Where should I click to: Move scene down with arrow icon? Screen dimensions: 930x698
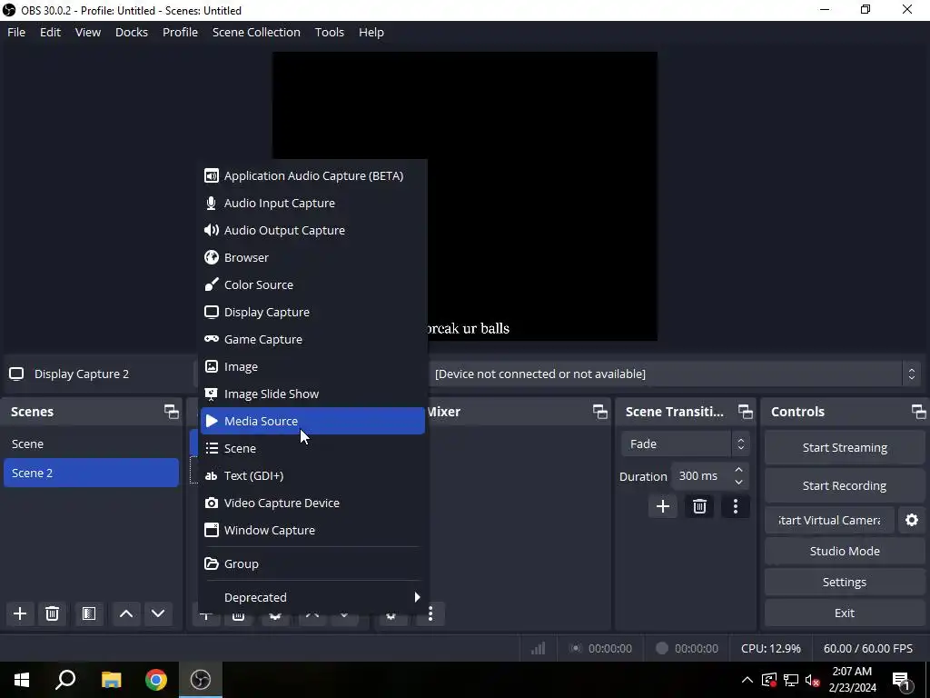158,613
